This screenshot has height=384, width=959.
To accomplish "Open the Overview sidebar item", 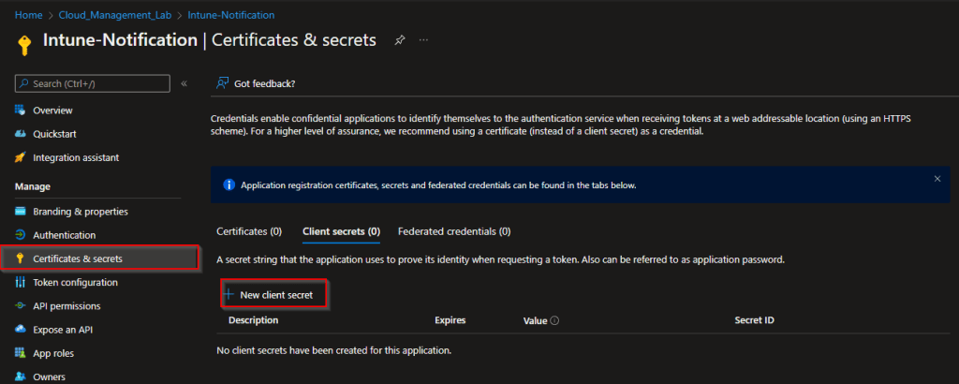I will (52, 111).
